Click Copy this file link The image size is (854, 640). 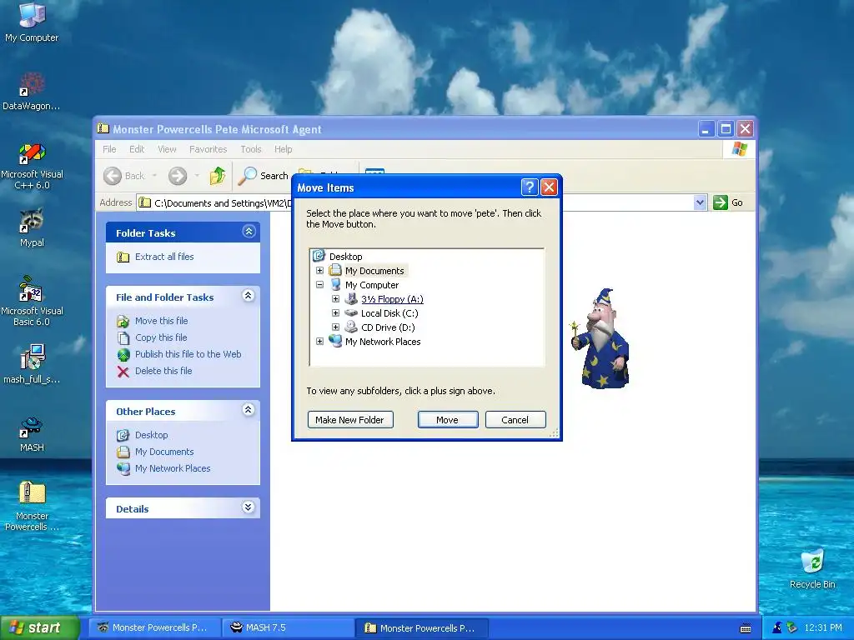pos(161,337)
